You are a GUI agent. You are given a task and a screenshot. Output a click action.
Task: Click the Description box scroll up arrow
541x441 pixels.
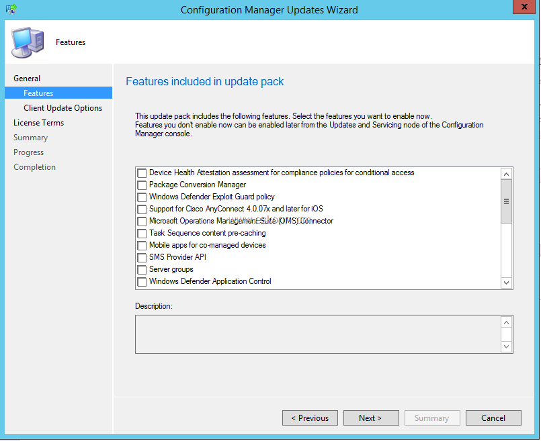506,322
